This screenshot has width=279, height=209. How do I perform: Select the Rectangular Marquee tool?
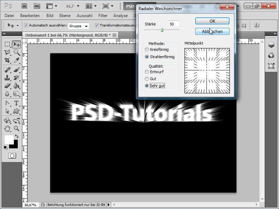point(7,44)
